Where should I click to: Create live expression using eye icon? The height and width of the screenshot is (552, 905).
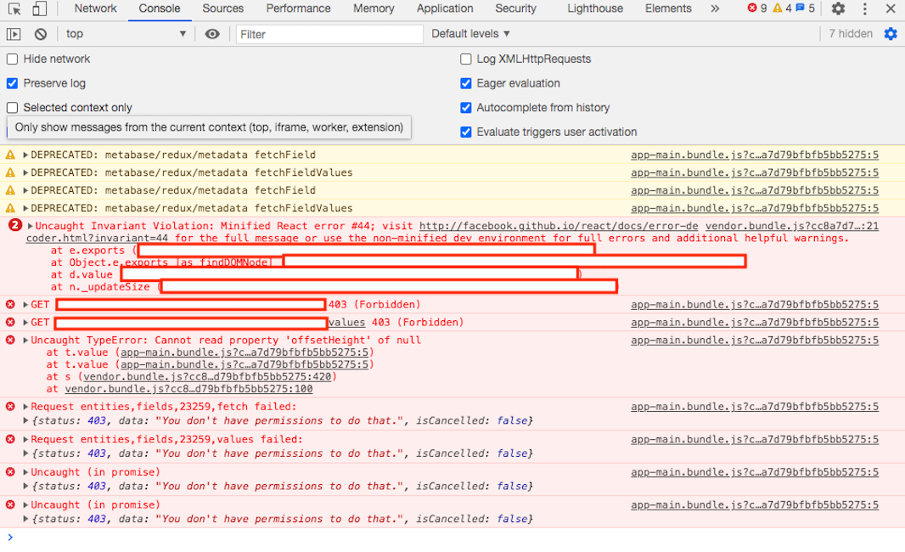tap(212, 34)
